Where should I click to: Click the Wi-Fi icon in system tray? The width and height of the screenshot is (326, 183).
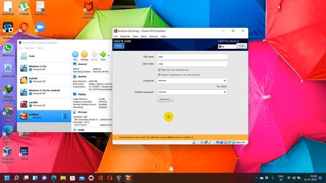point(289,178)
